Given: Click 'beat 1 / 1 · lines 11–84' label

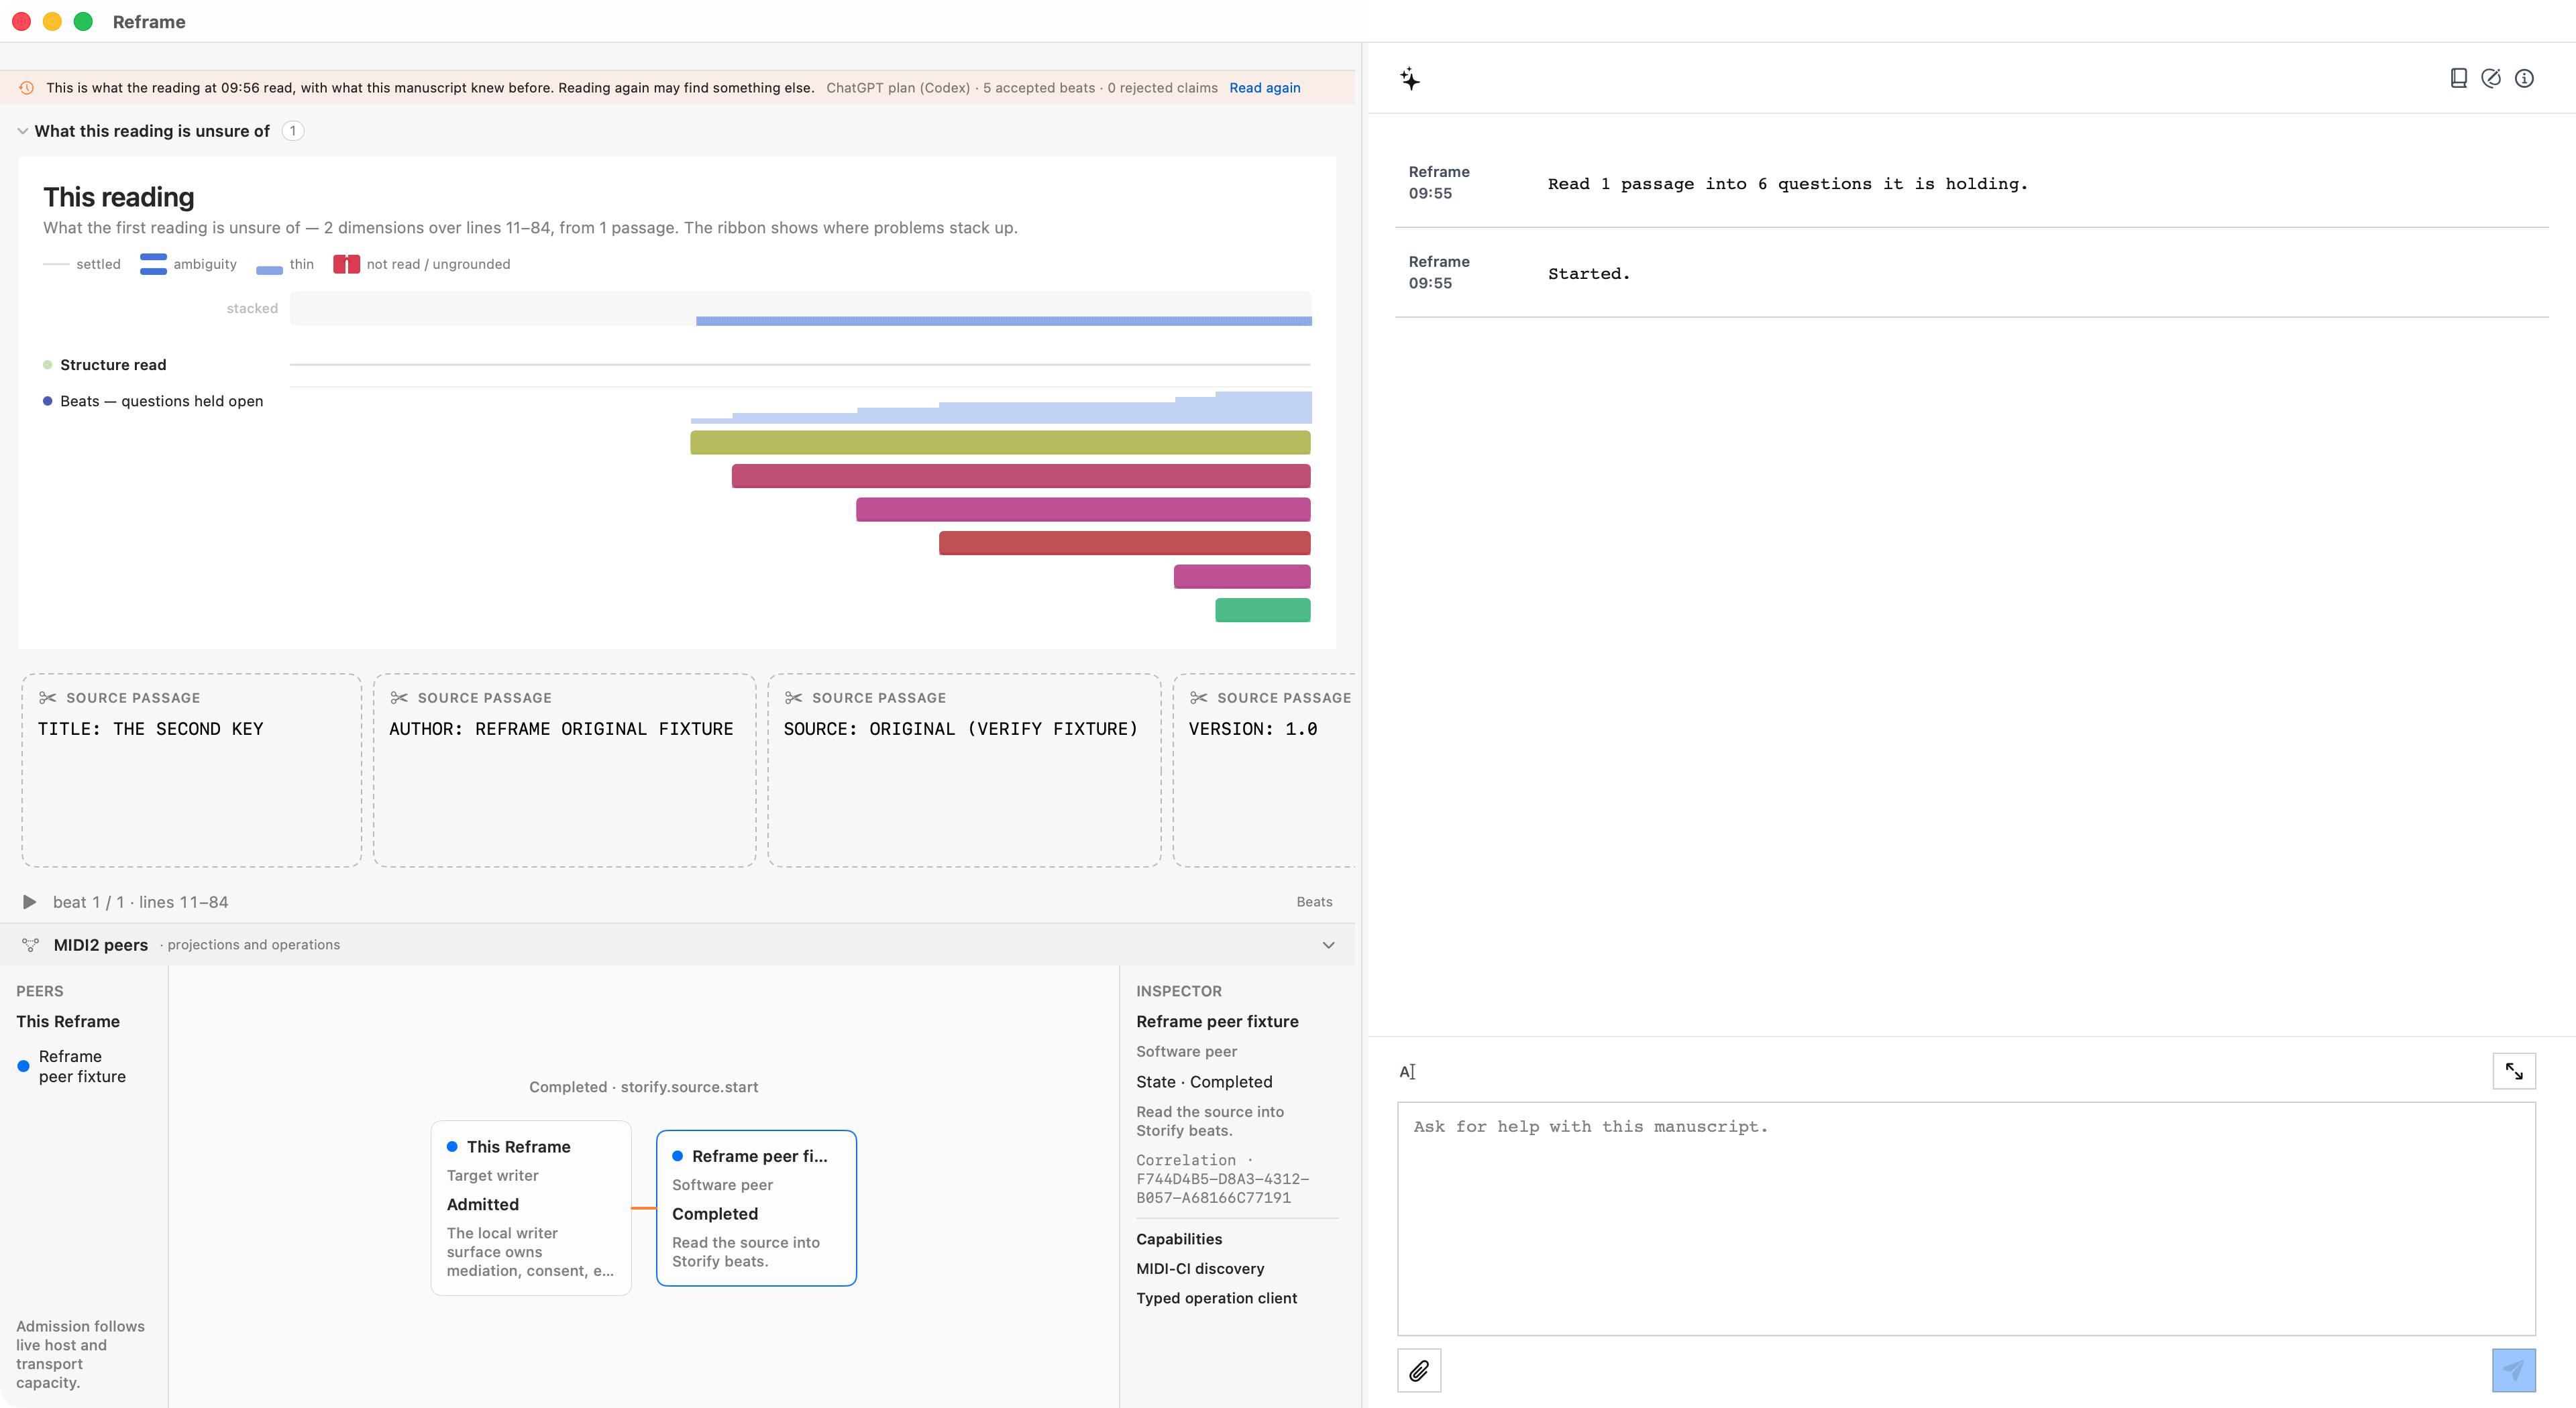Looking at the screenshot, I should [140, 901].
